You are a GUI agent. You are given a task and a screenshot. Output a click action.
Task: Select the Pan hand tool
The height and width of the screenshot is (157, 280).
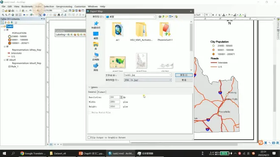10,15
